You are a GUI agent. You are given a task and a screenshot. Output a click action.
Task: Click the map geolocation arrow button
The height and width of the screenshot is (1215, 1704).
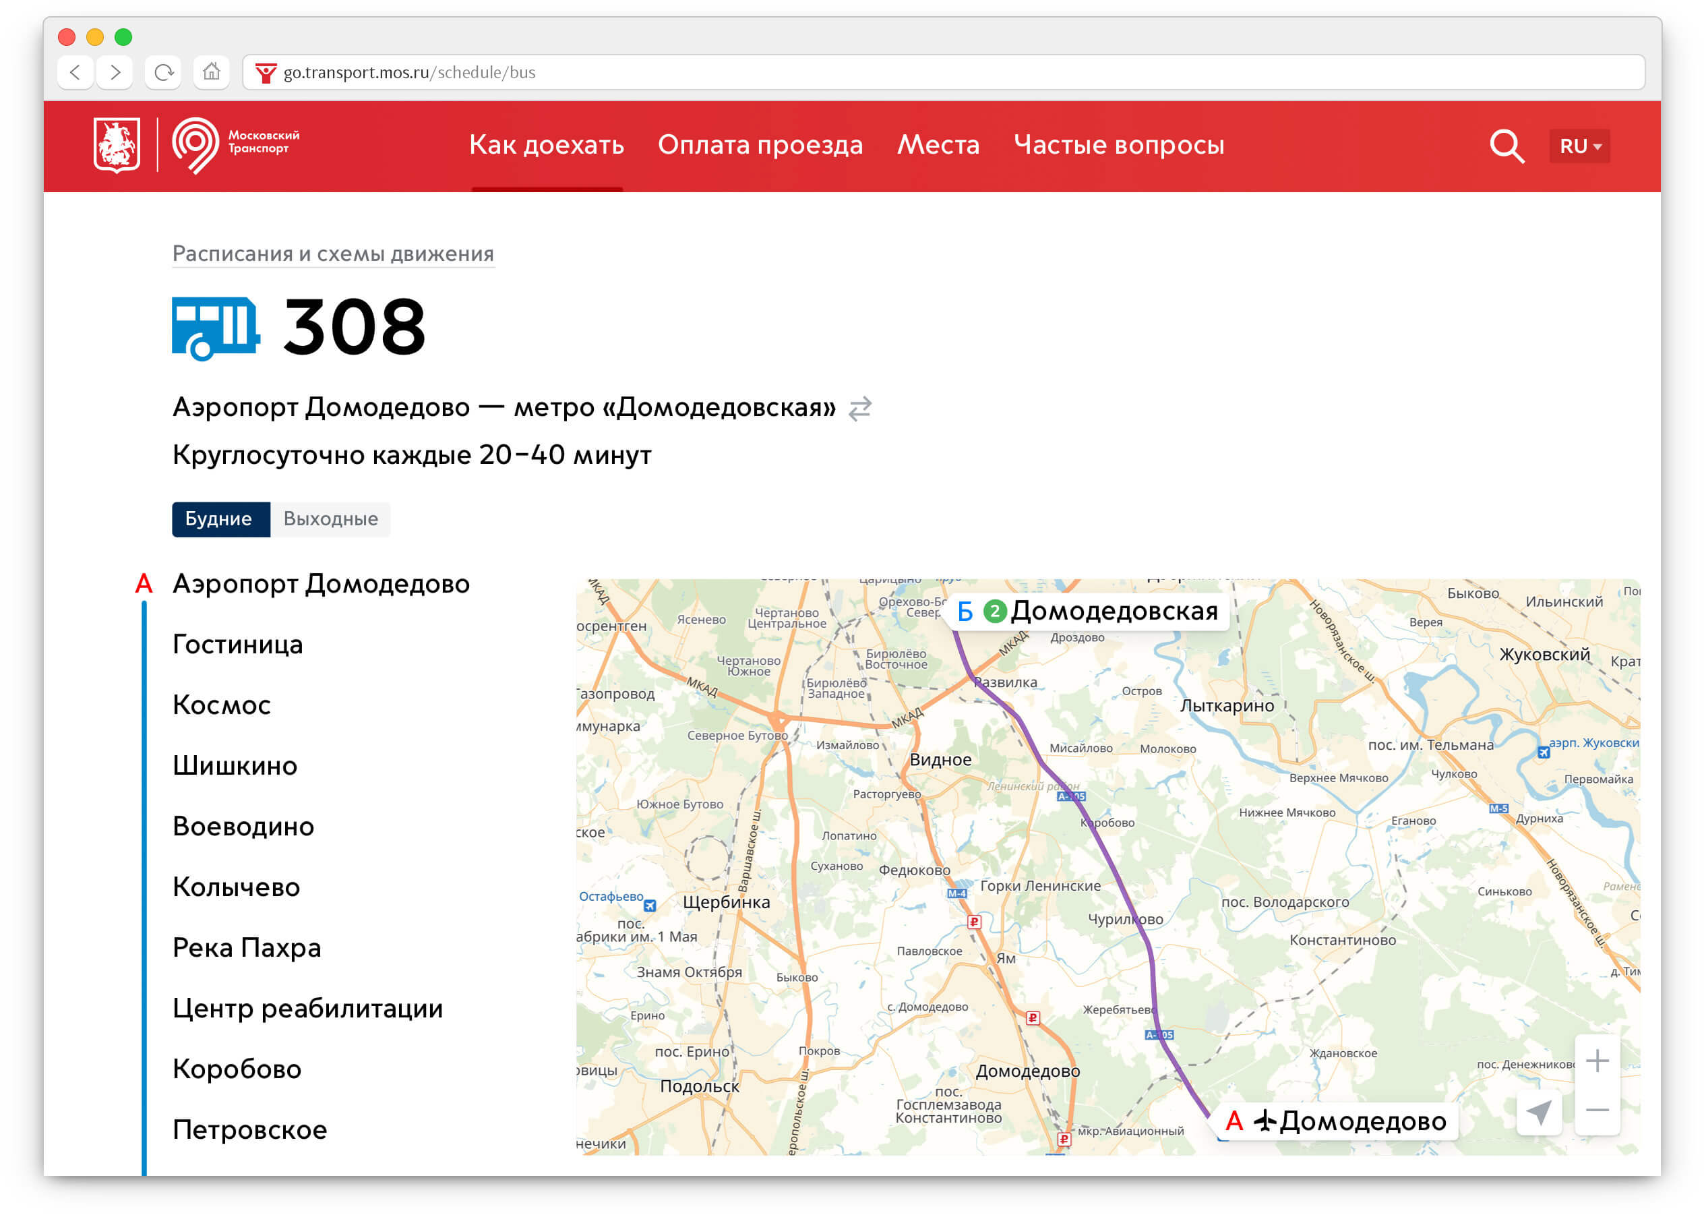[1538, 1113]
